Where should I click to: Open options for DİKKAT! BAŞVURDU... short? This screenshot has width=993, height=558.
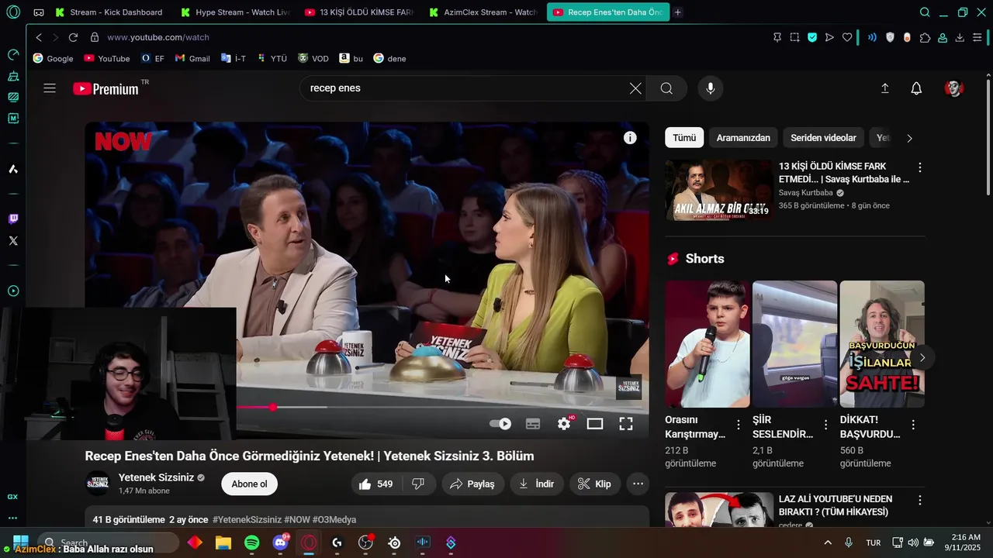(913, 425)
